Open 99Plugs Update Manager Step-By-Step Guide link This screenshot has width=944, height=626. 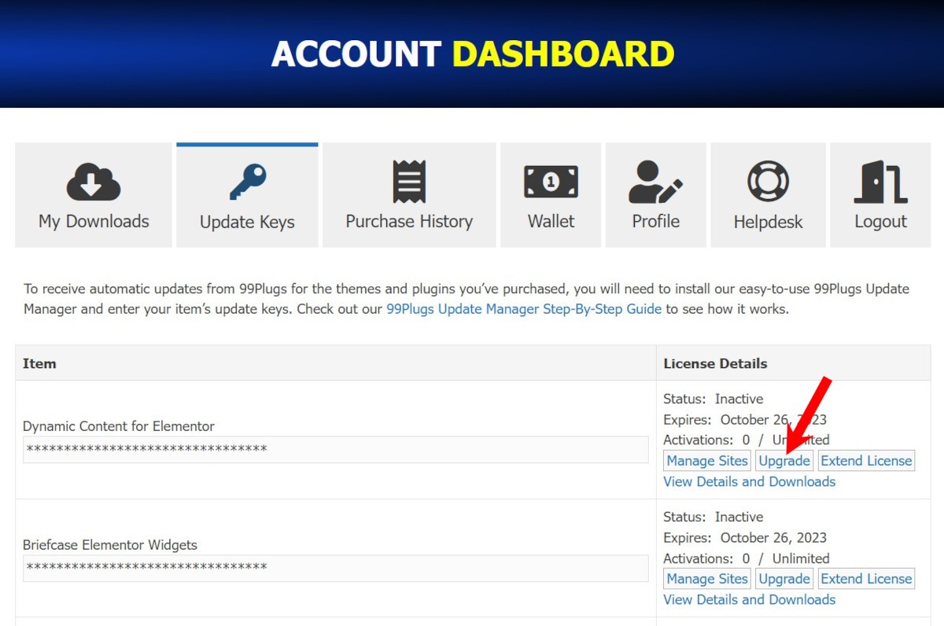pos(524,309)
